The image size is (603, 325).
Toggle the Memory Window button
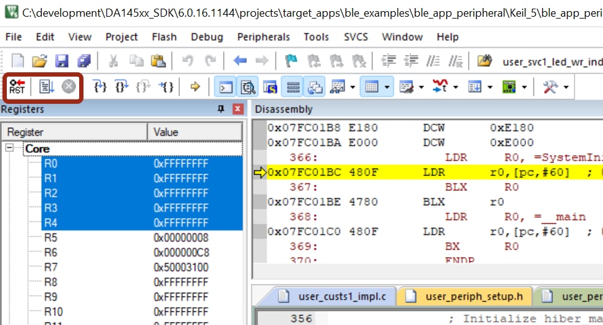click(x=371, y=87)
